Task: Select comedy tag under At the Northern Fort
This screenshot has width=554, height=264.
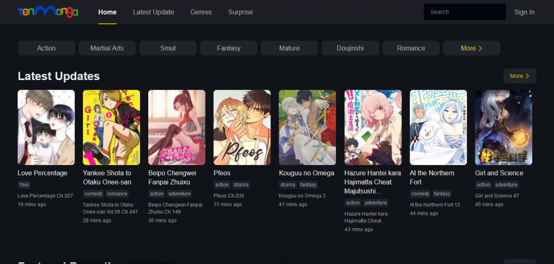Action: pyautogui.click(x=420, y=194)
